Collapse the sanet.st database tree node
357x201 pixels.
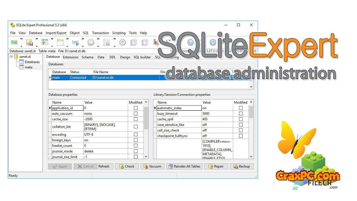click(x=11, y=57)
